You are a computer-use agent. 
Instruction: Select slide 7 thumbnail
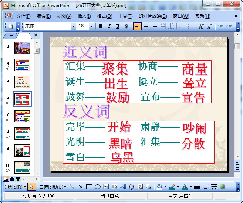coord(22,116)
